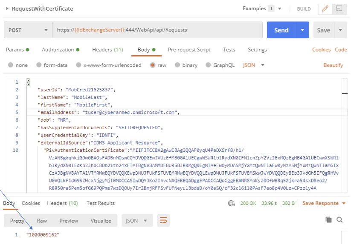Click the Beautify link
The height and width of the screenshot is (244, 351).
333,65
